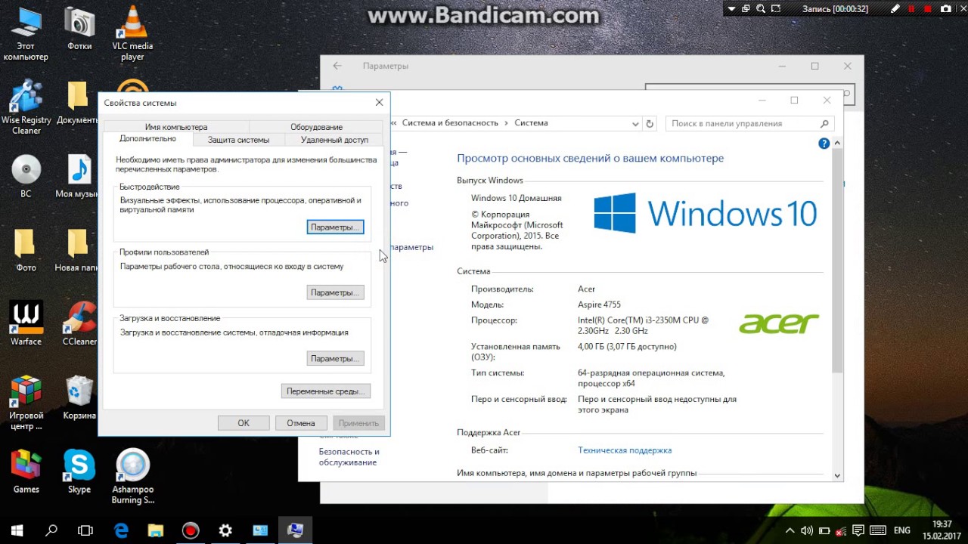Open Bandicam window capture mode icon
Image resolution: width=968 pixels, height=544 pixels.
(x=746, y=8)
